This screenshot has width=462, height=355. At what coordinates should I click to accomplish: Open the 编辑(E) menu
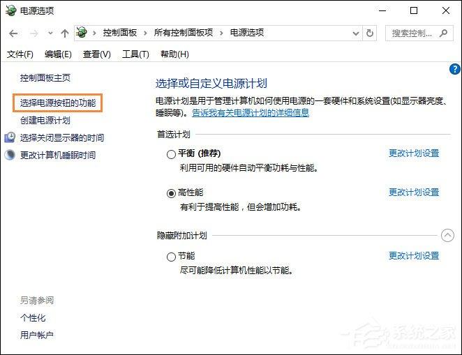coord(58,54)
